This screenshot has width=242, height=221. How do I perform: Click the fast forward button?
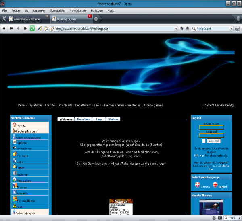click(25, 28)
